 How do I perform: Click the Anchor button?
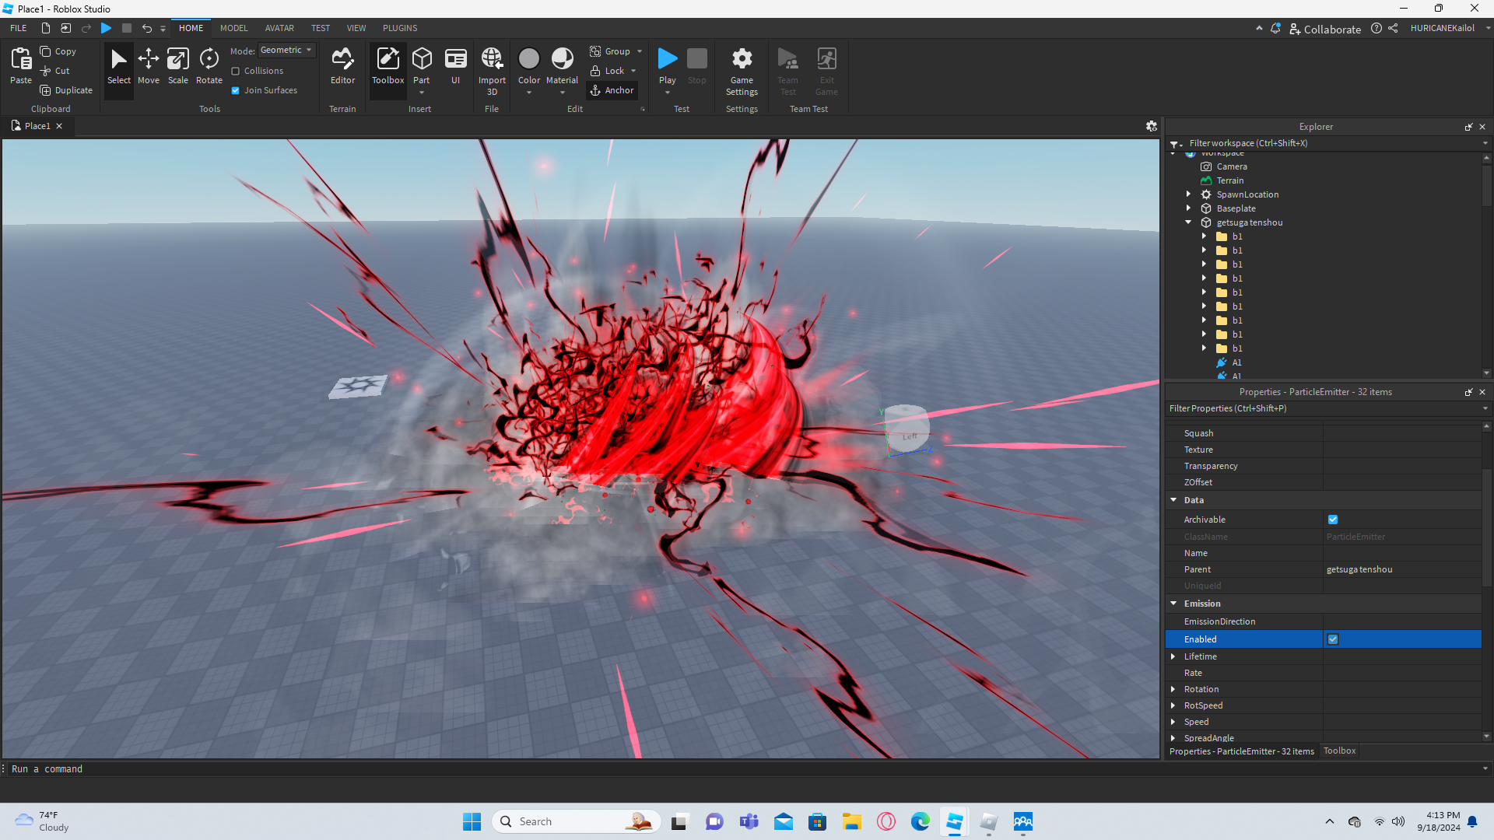(612, 90)
